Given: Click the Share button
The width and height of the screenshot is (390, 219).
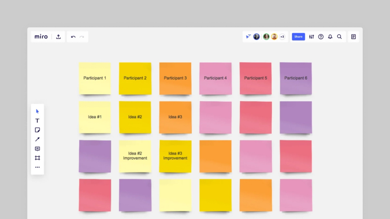Looking at the screenshot, I should tap(298, 37).
